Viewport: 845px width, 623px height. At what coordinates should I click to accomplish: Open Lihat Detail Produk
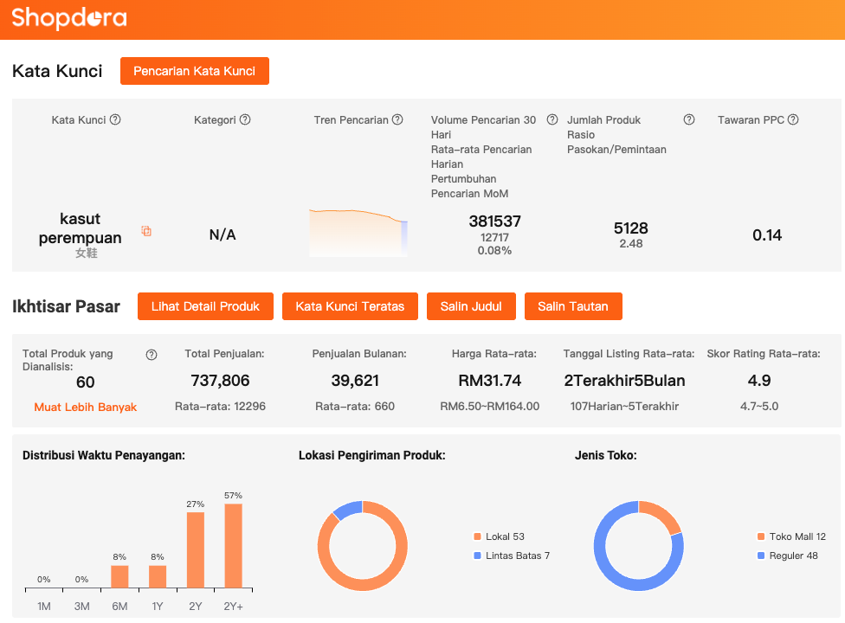[x=205, y=306]
